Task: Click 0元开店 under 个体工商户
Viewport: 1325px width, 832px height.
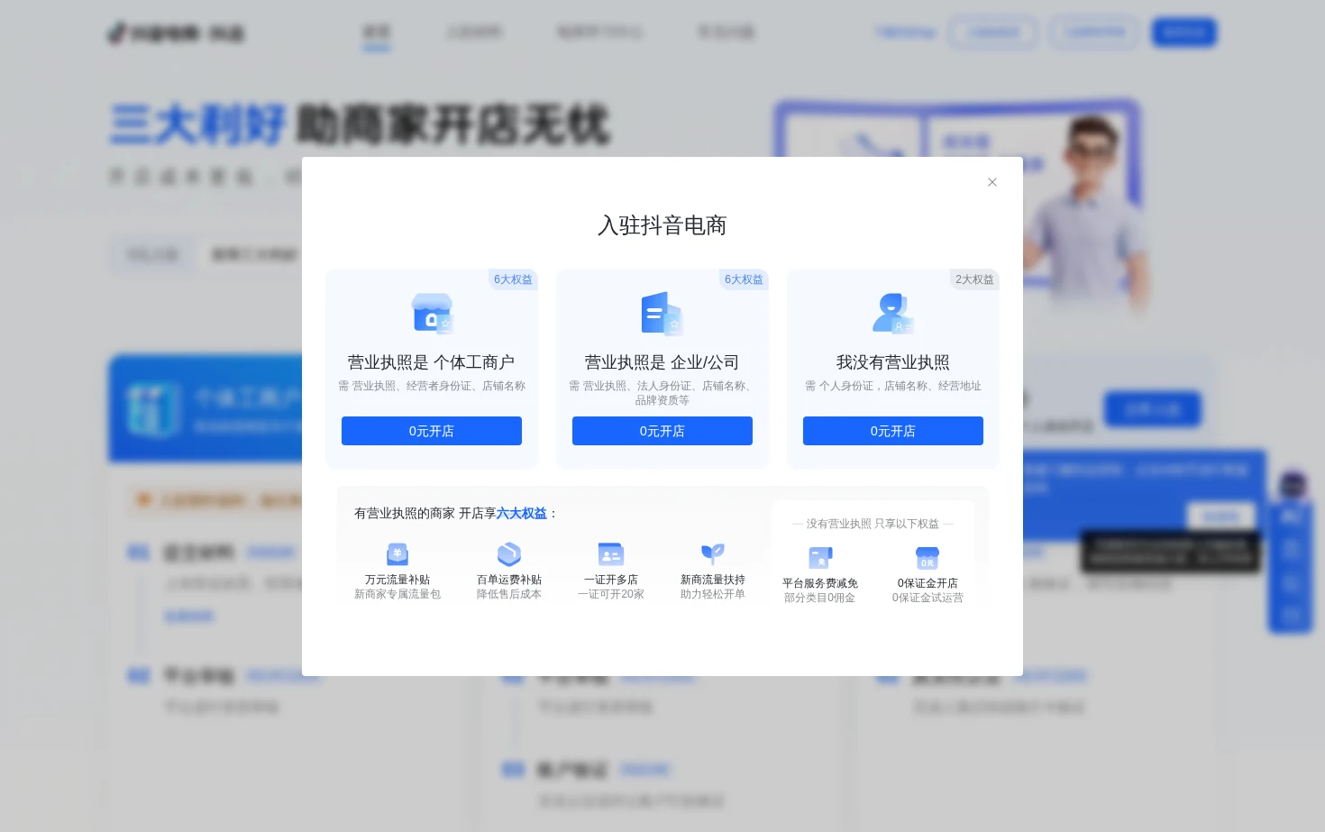Action: tap(432, 431)
